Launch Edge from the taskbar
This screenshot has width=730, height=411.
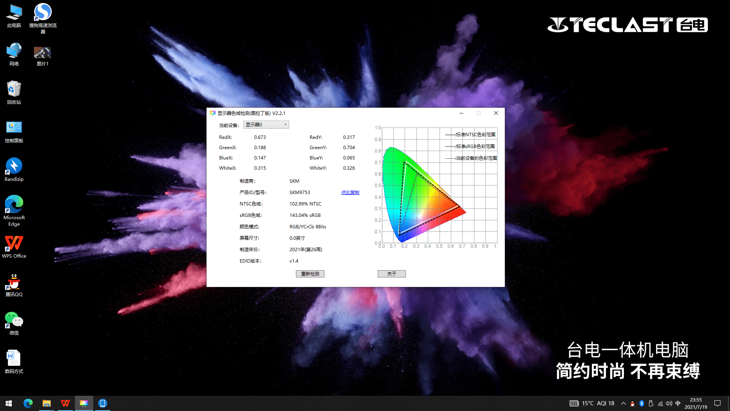click(x=28, y=403)
